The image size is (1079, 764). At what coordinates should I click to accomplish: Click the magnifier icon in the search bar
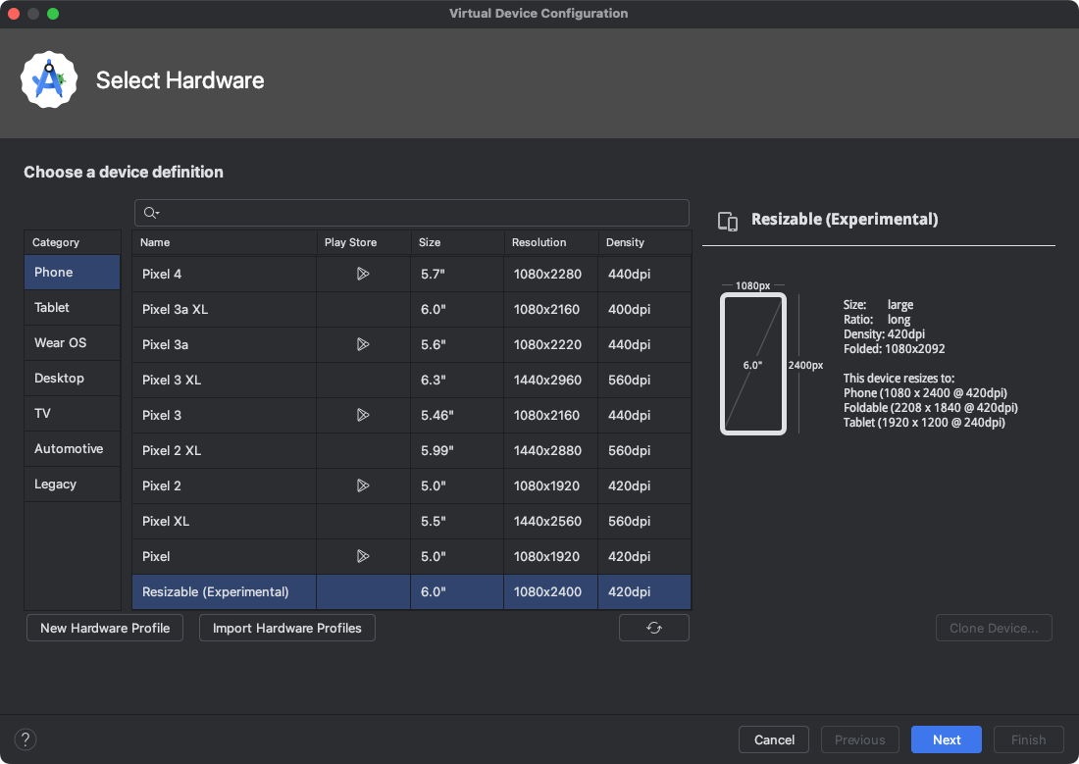tap(150, 213)
